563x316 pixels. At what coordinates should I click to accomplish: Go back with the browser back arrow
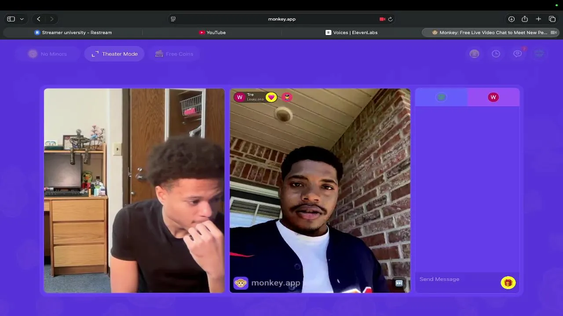[x=39, y=19]
